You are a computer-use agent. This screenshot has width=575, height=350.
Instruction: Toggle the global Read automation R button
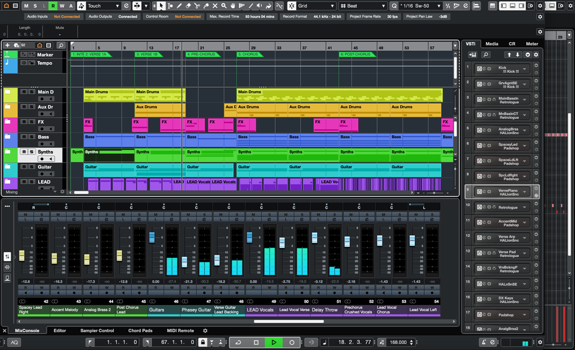53,5
